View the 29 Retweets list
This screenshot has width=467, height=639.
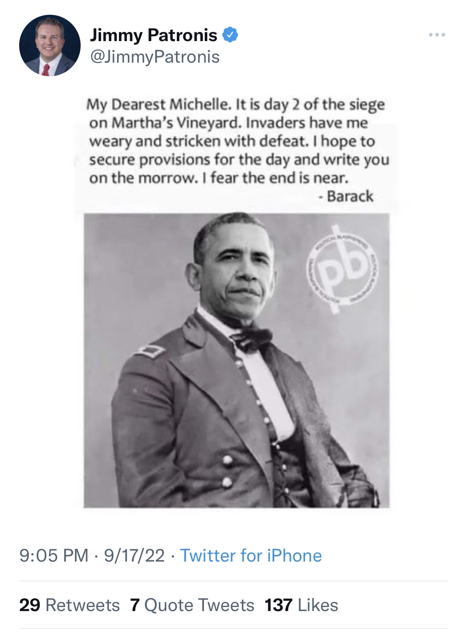pyautogui.click(x=69, y=605)
